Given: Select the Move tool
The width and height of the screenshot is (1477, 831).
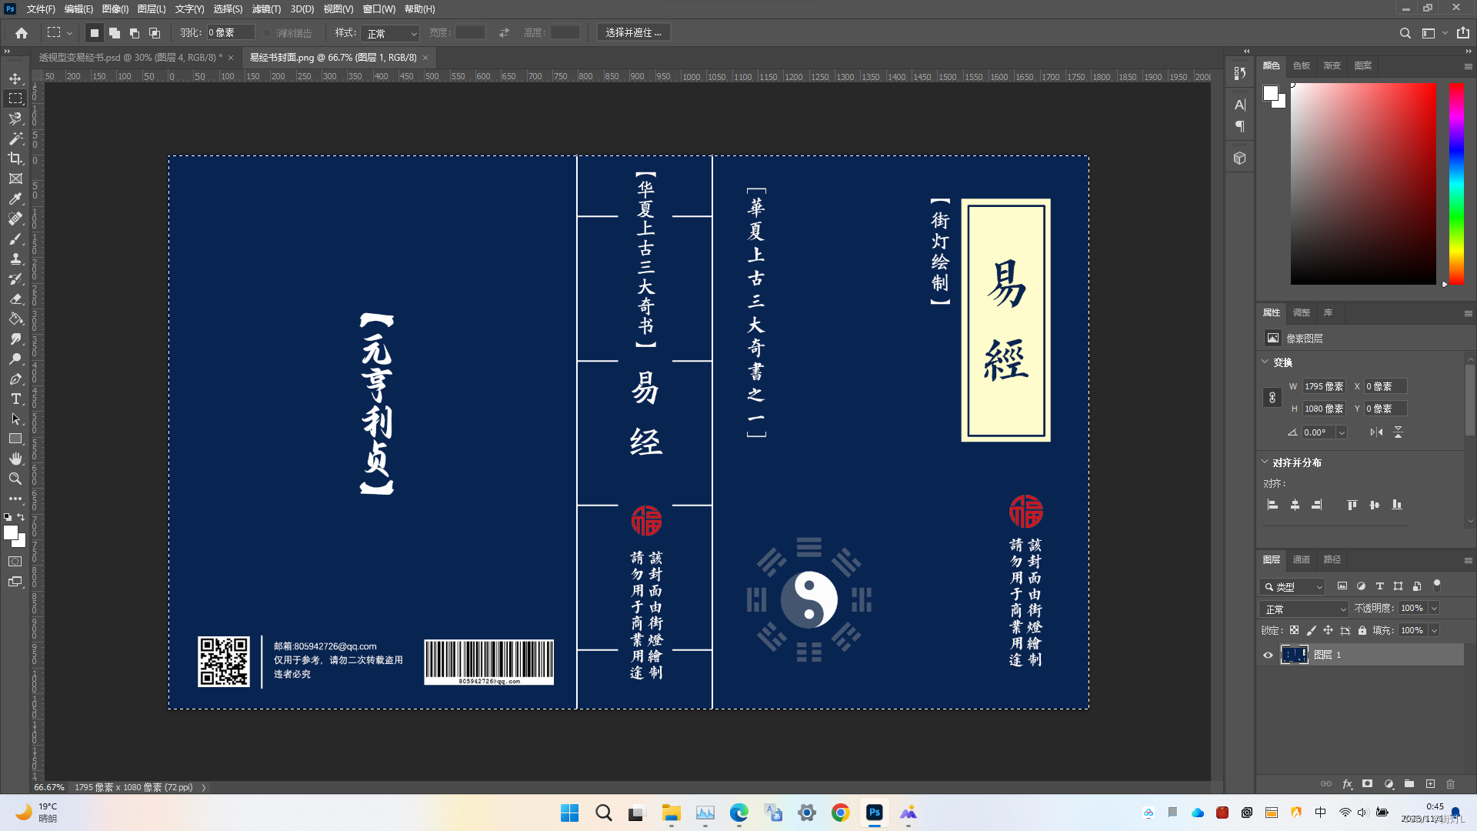Looking at the screenshot, I should click(x=15, y=78).
